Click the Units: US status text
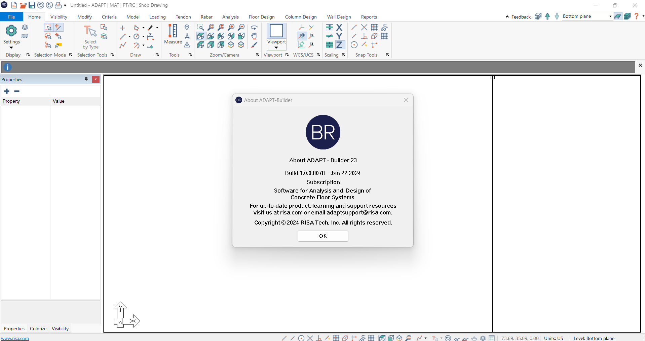Viewport: 645px width, 341px height. point(554,338)
